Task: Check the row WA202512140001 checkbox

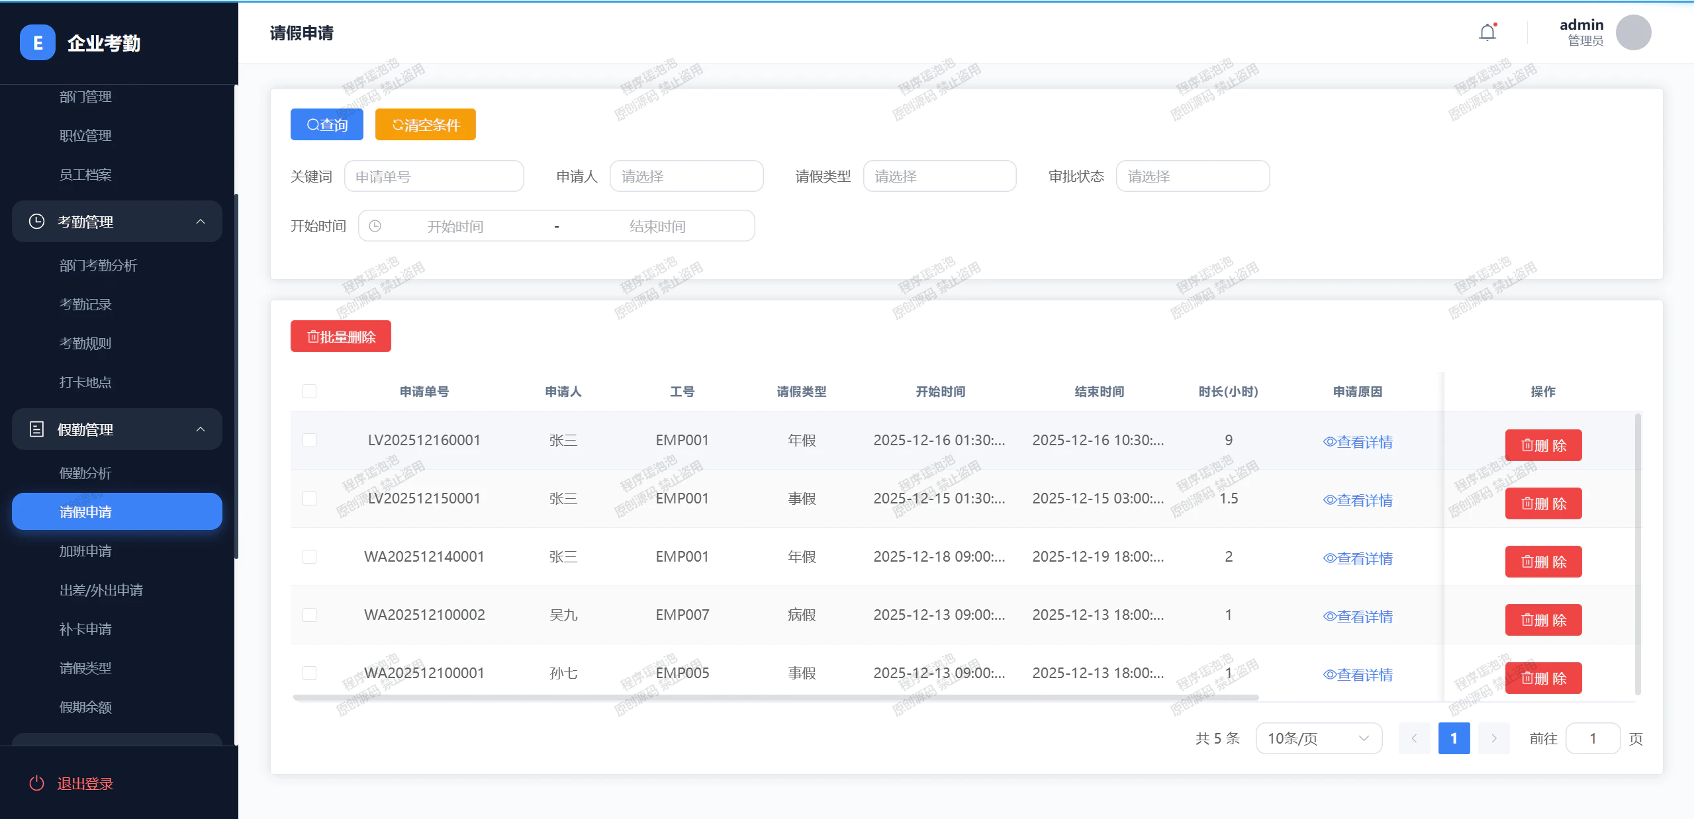Action: (x=309, y=557)
